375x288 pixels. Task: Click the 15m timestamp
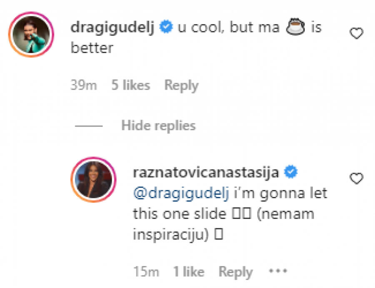tap(146, 272)
